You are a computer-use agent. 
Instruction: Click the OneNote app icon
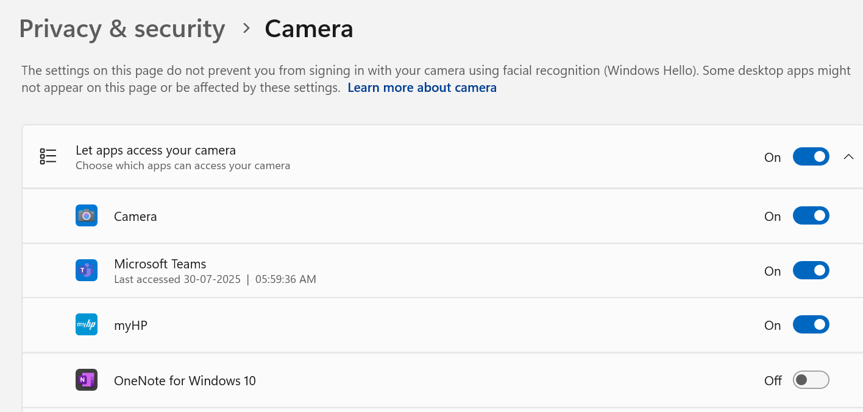[87, 380]
